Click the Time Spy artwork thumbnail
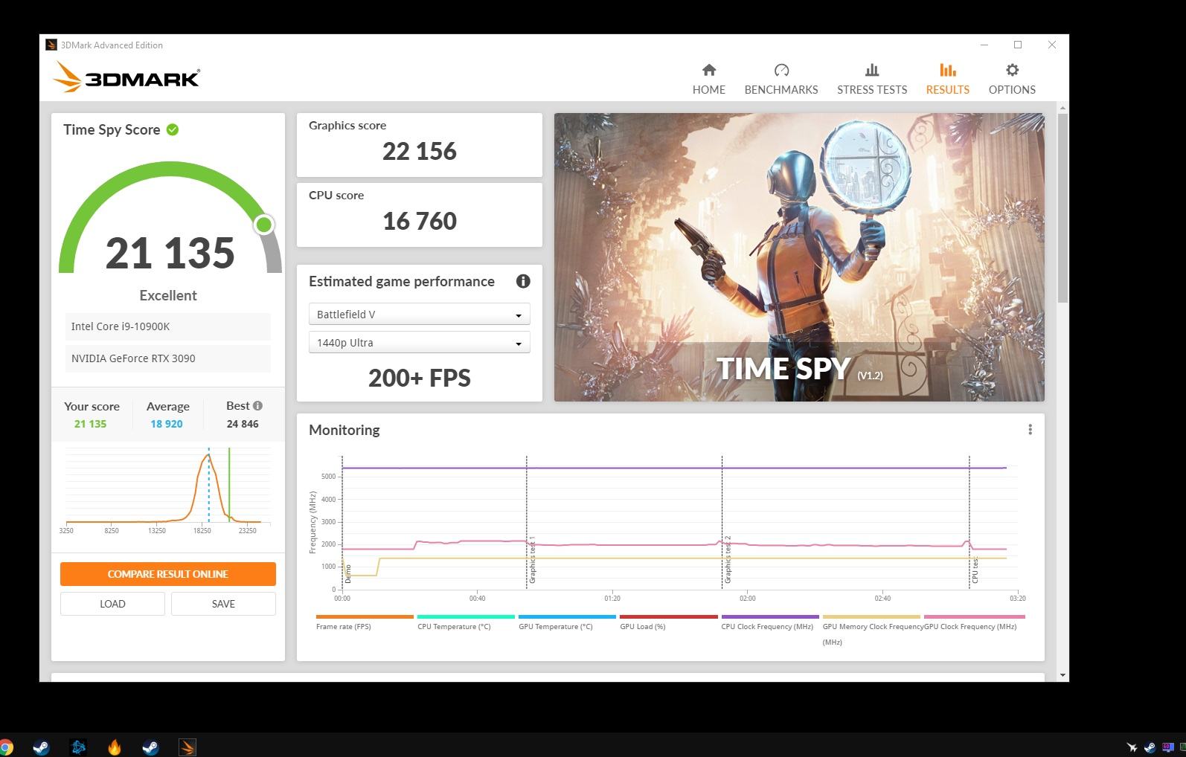This screenshot has height=757, width=1186. (x=799, y=257)
